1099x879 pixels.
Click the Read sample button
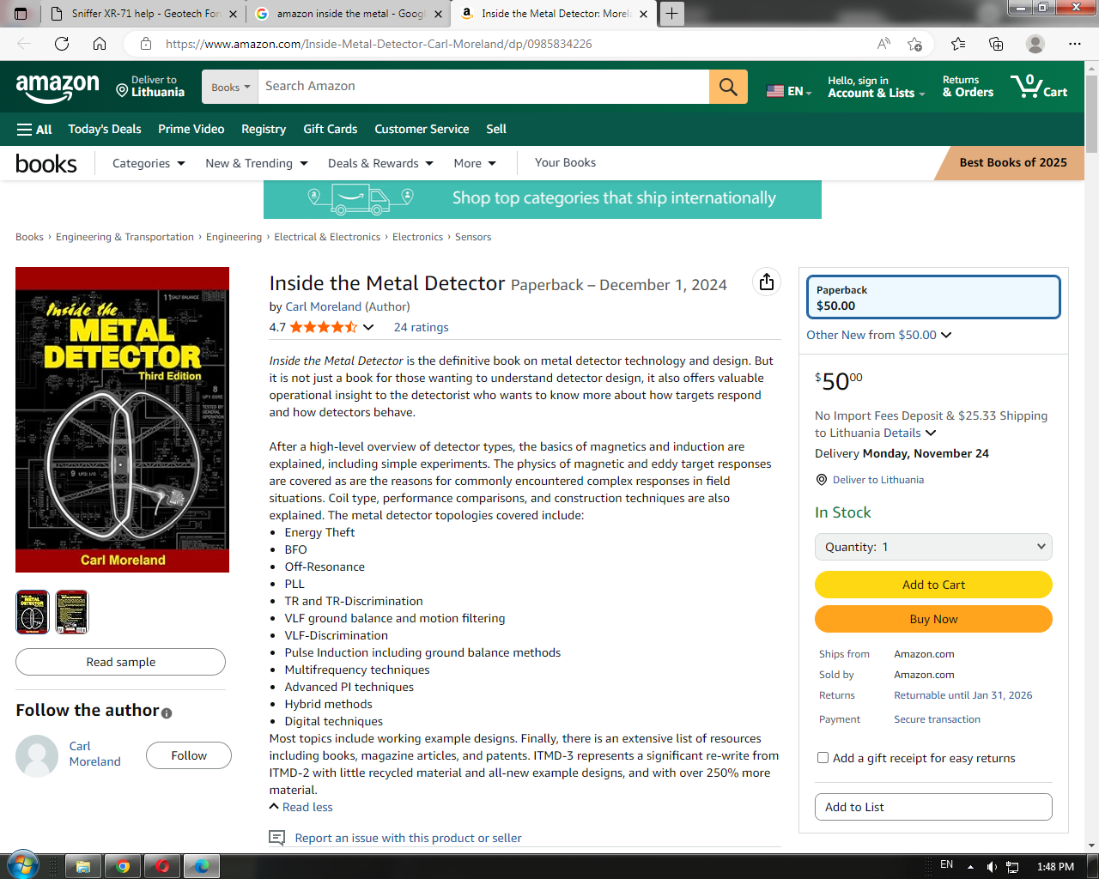coord(120,662)
